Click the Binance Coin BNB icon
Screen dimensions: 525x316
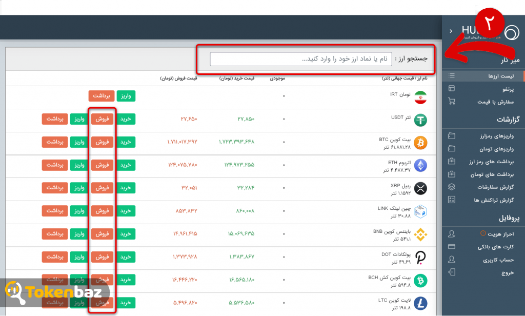point(420,234)
